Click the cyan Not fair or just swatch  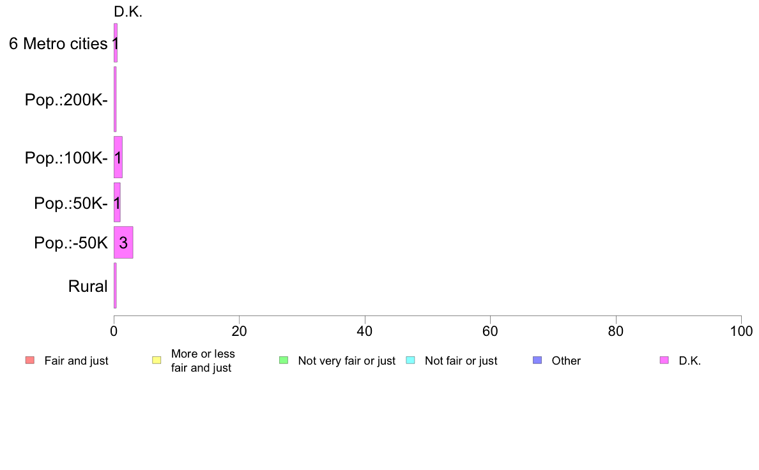[410, 360]
